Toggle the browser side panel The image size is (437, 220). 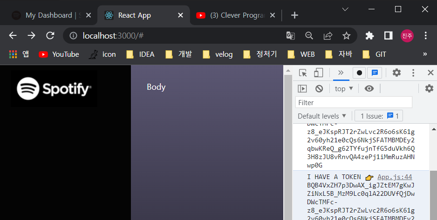pyautogui.click(x=388, y=36)
